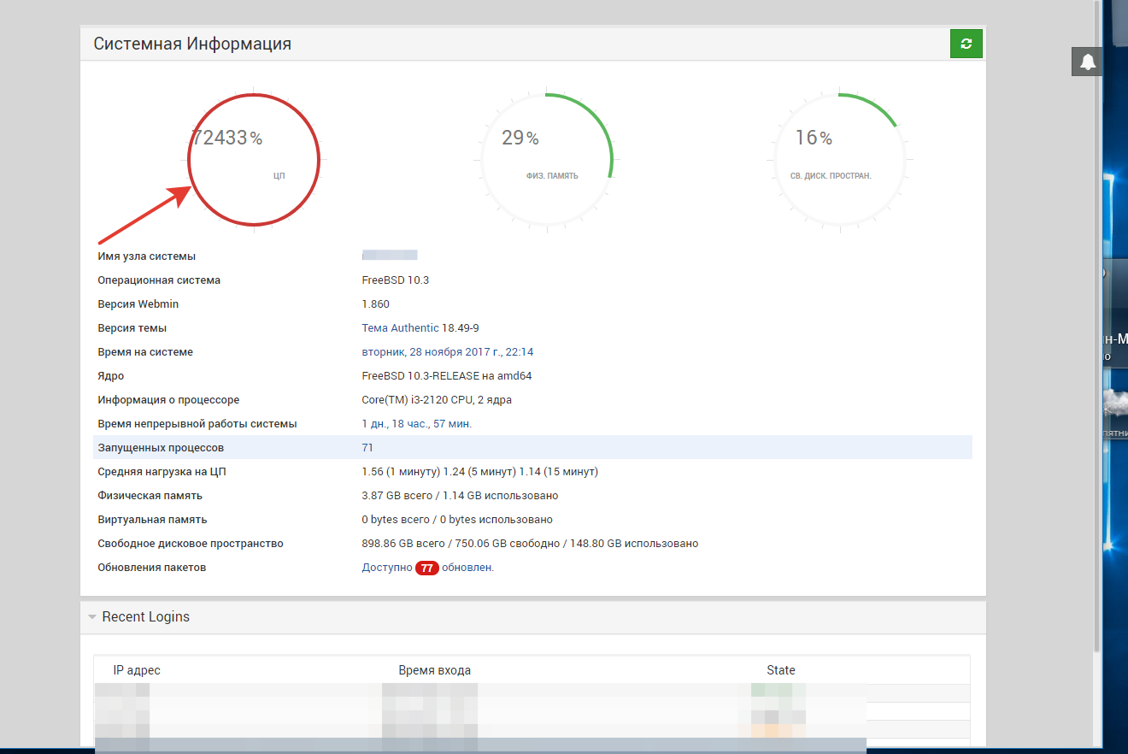Screen dimensions: 1128x754
Task: Click the page vertical scrollbar
Action: [x=1096, y=342]
